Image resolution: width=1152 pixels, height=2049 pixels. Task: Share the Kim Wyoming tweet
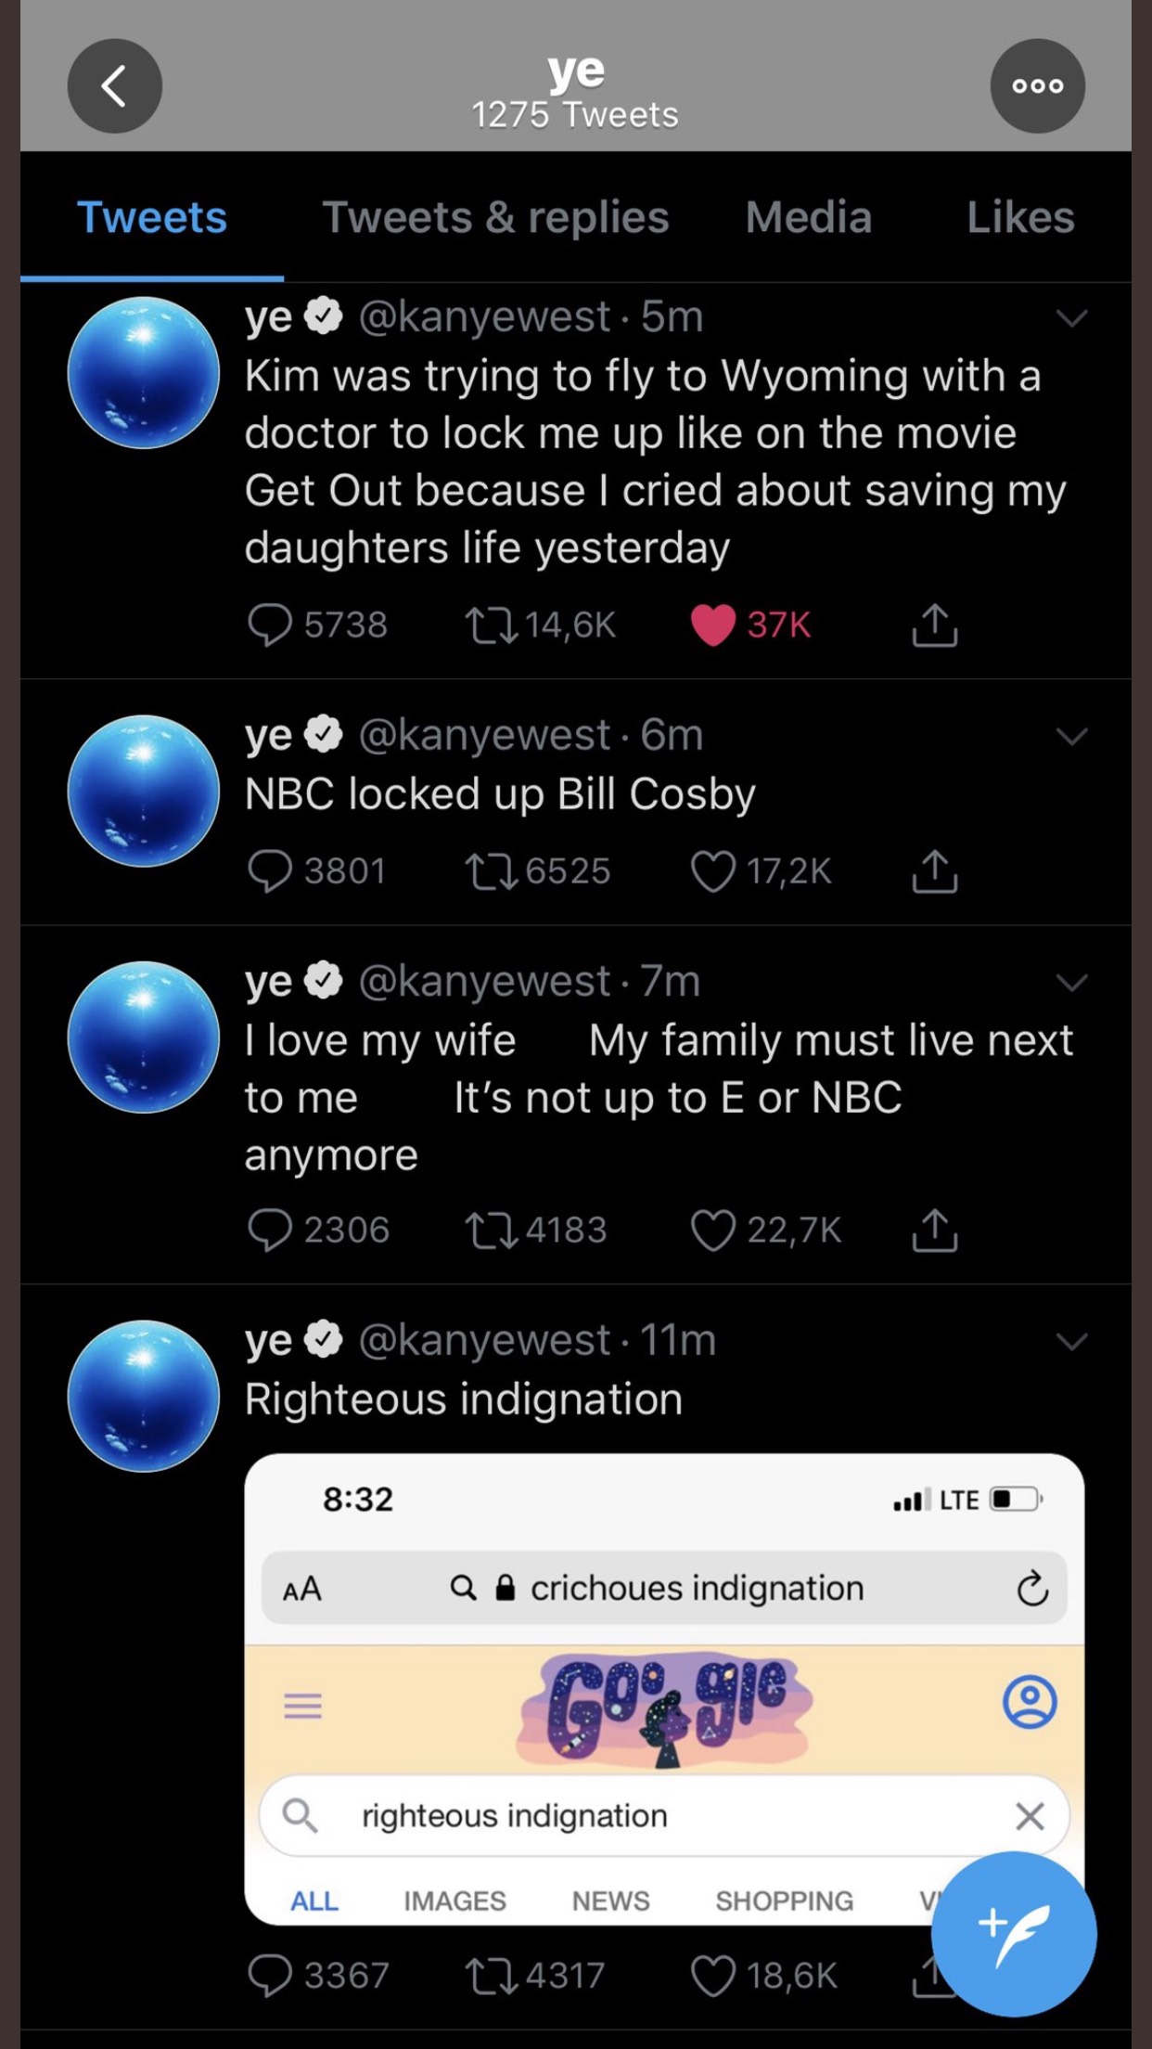(x=934, y=625)
